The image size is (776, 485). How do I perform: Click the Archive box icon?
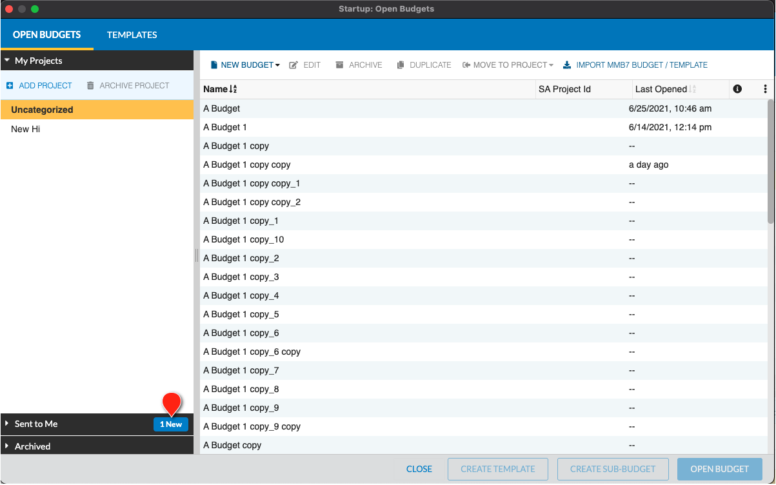[x=339, y=65]
